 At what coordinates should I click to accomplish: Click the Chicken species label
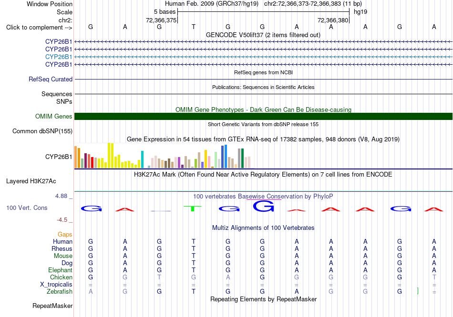coord(61,277)
